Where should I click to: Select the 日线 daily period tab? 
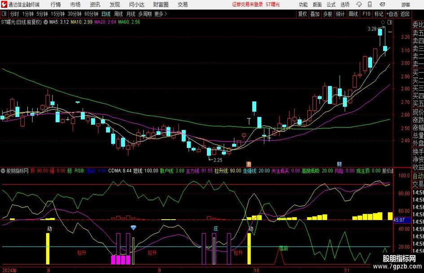[x=106, y=14]
